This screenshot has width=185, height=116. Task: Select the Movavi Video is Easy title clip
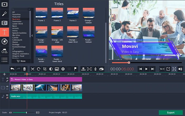click(x=46, y=79)
